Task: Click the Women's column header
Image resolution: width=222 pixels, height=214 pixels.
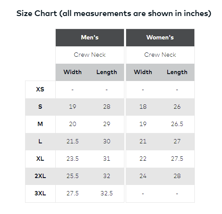Action: pos(160,38)
